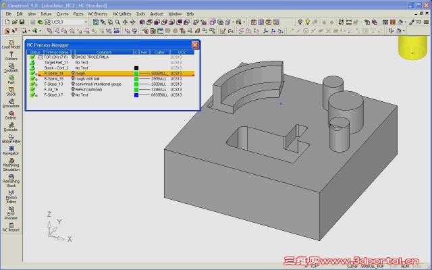Click the solid purple cube view icon

142,22
